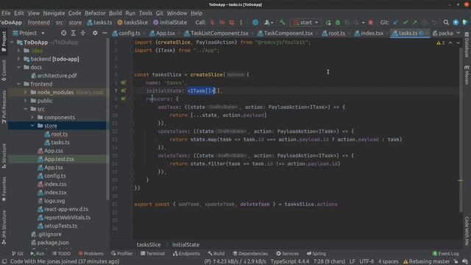
Task: Open the Refactor menu
Action: click(x=95, y=13)
